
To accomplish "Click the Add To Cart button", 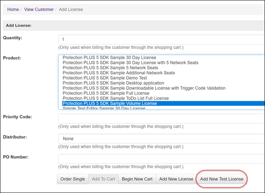I will point(103,179).
